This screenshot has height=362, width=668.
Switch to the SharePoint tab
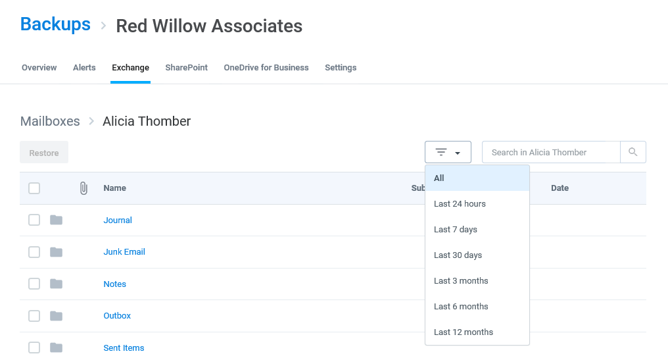click(186, 67)
